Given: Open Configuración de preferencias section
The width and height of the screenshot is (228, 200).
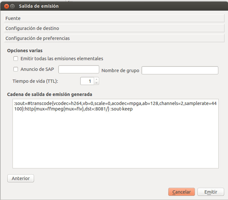Looking at the screenshot, I should pyautogui.click(x=114, y=38).
